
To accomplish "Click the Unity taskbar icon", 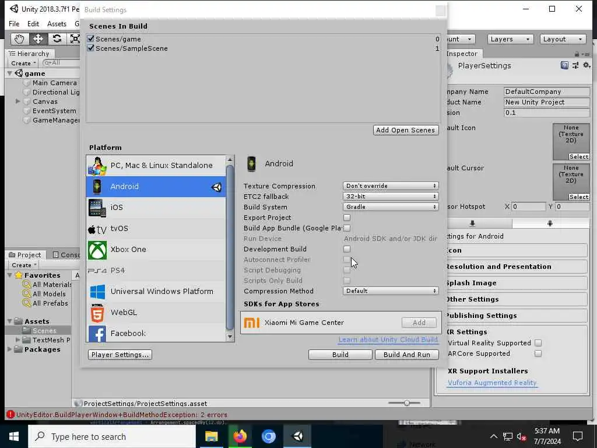I will tap(297, 436).
